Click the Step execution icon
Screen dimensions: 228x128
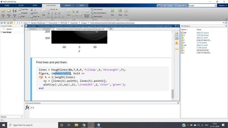[x=120, y=10]
